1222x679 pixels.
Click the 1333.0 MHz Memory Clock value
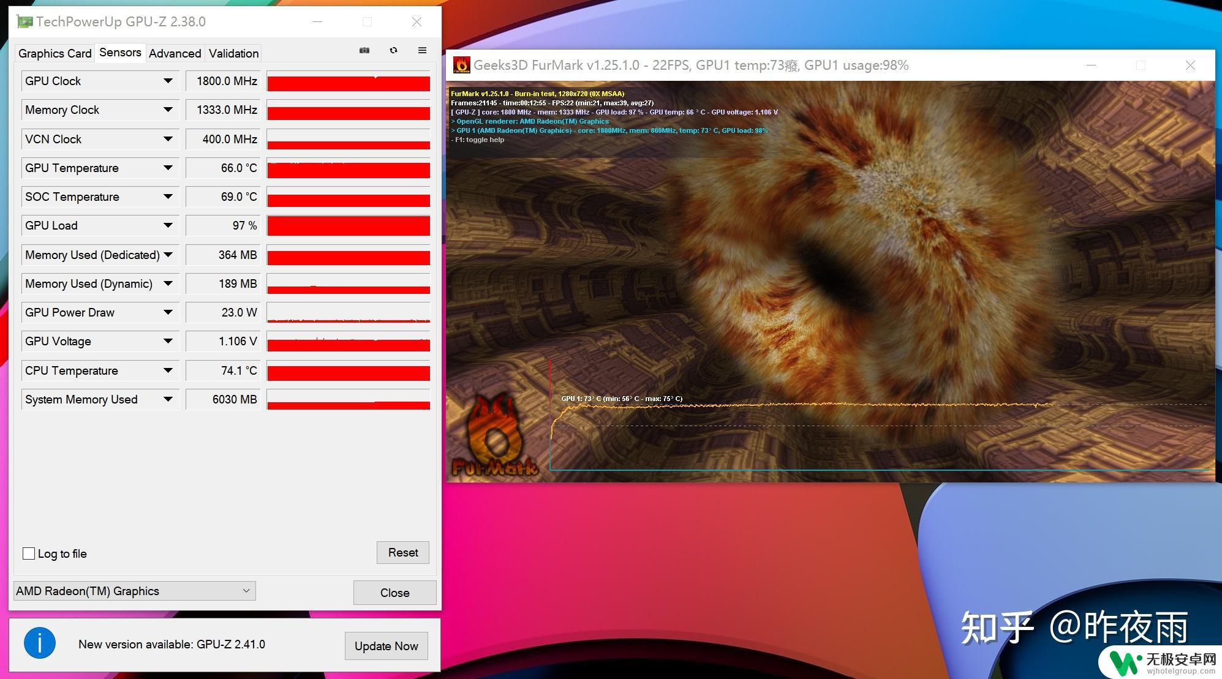(x=223, y=110)
